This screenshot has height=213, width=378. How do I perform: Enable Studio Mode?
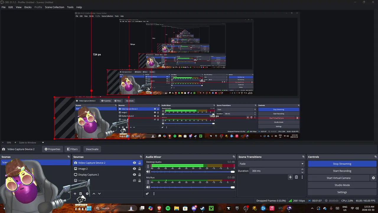click(x=342, y=185)
